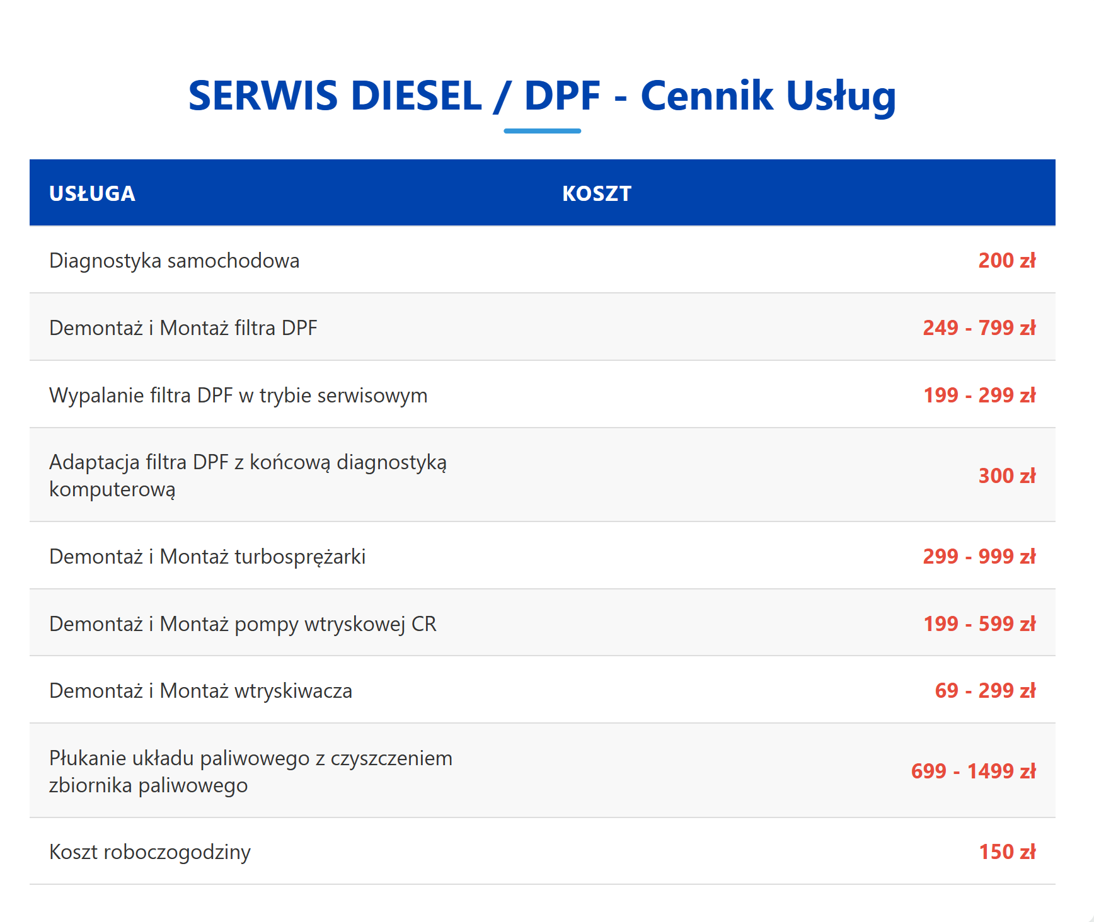Click the 299 - 999 zł price
1094x922 pixels.
pyautogui.click(x=979, y=557)
